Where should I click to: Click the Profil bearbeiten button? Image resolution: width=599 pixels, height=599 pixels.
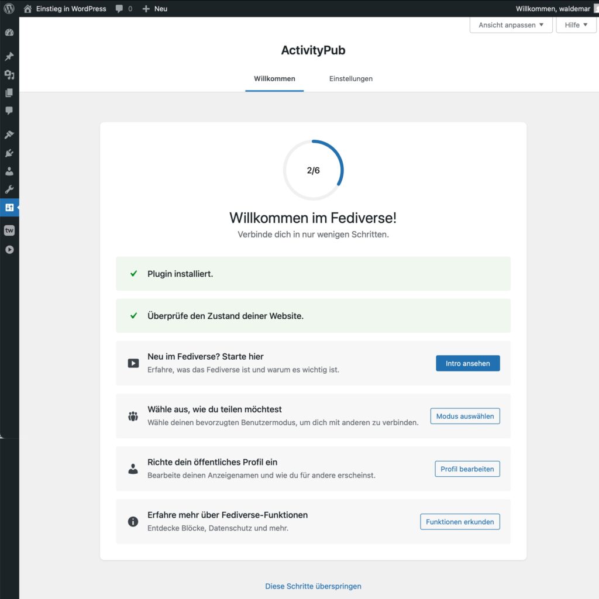467,469
